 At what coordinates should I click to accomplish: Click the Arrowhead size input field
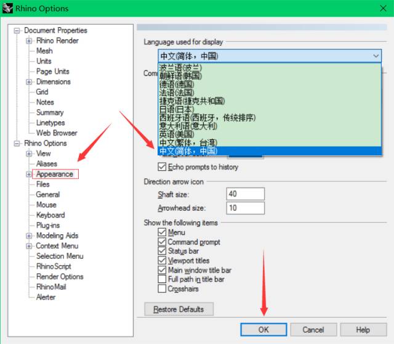tap(245, 208)
